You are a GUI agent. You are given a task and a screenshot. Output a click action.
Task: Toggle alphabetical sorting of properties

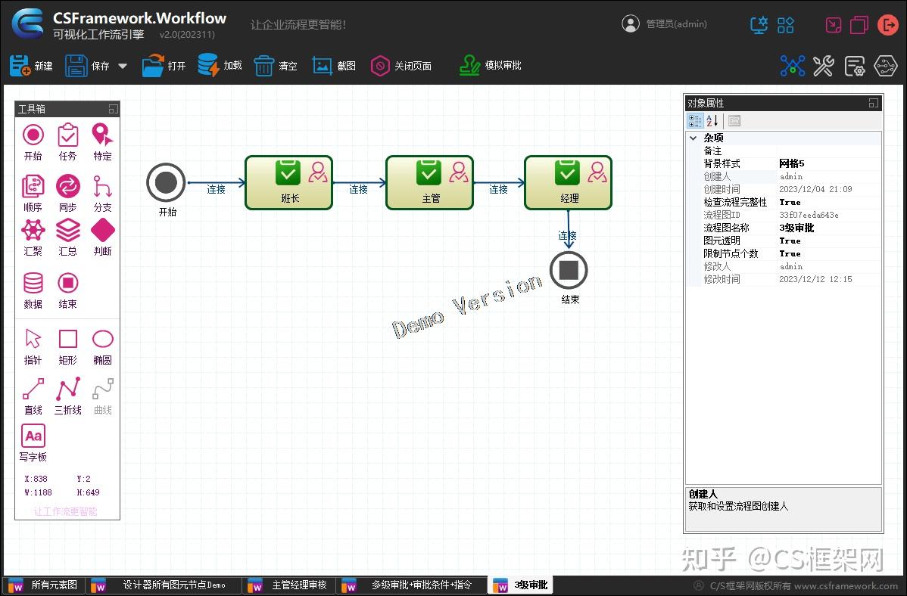[712, 120]
